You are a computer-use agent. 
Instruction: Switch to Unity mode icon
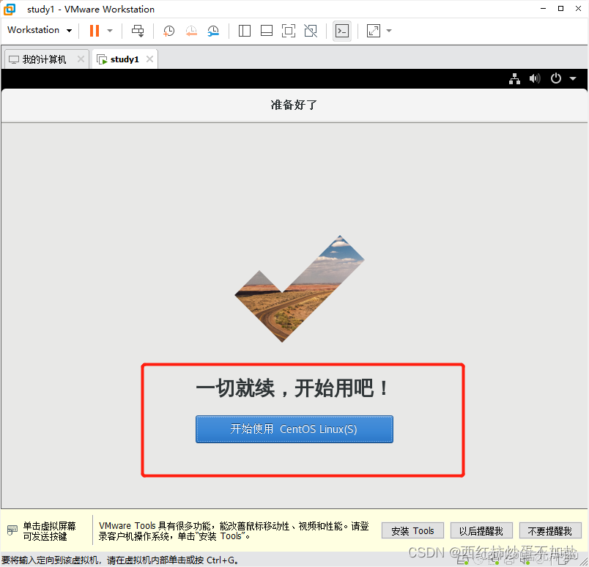pos(311,31)
